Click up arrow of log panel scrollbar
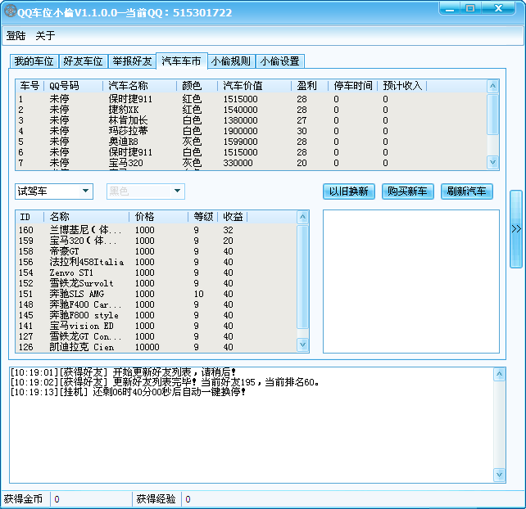Image resolution: width=526 pixels, height=509 pixels. pos(499,374)
